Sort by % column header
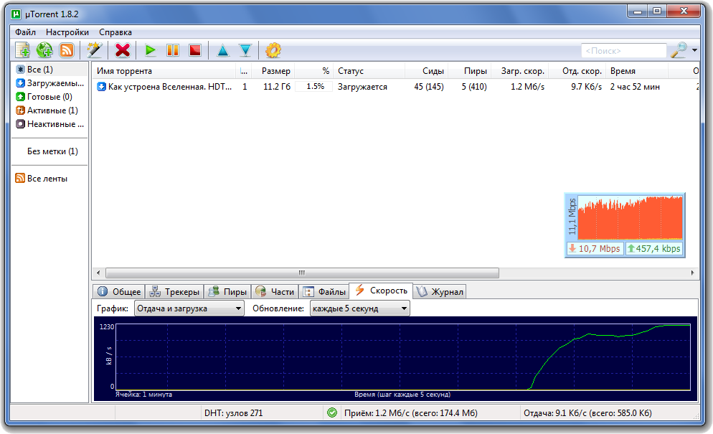Viewport: 713px width, 434px height. click(x=313, y=71)
